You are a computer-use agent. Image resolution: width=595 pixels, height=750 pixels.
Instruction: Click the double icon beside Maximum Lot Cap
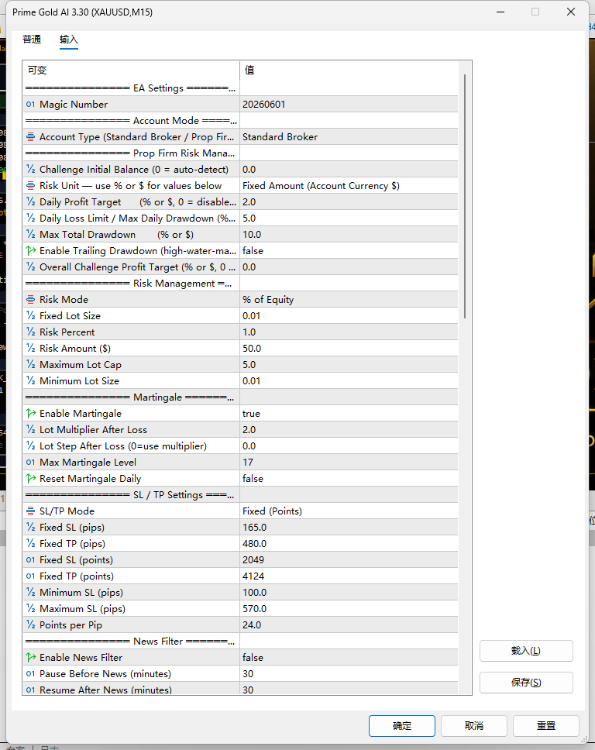click(31, 364)
